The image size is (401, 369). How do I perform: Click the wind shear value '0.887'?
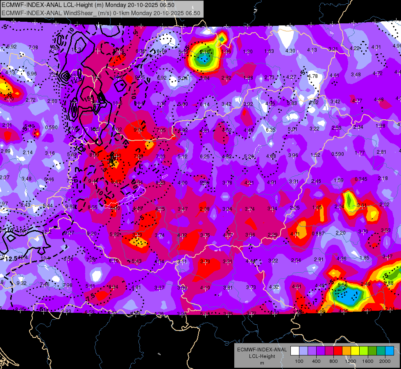click(x=318, y=234)
